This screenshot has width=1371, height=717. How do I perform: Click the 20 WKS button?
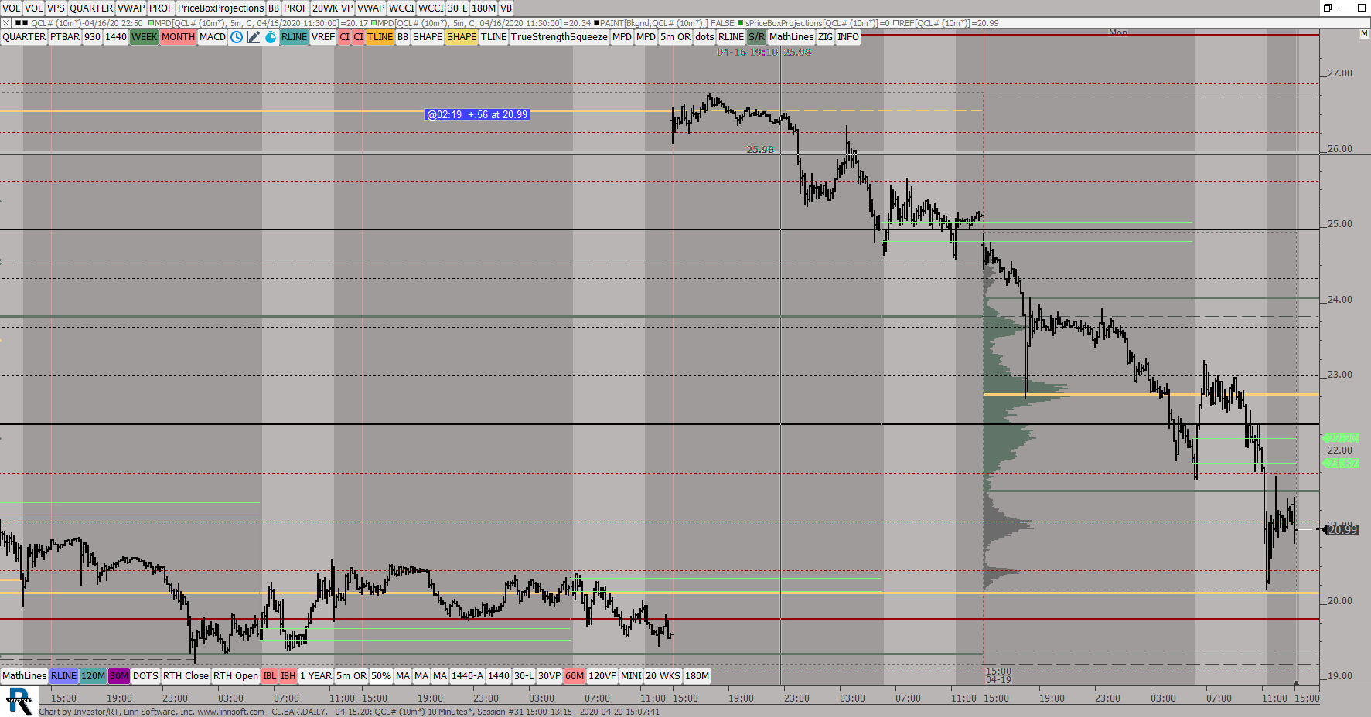tap(663, 676)
